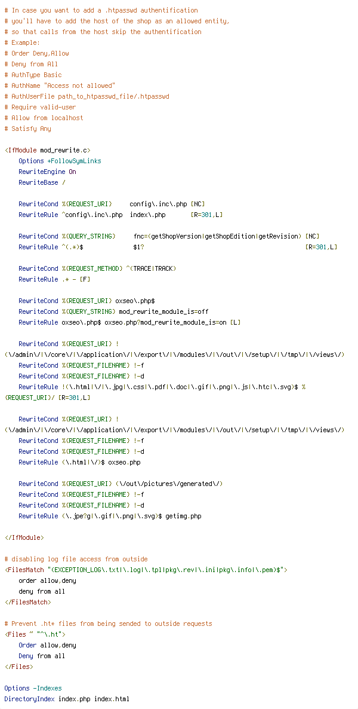358x709 pixels.
Task: Click the getShopVersion query string condition
Action: pos(169,237)
